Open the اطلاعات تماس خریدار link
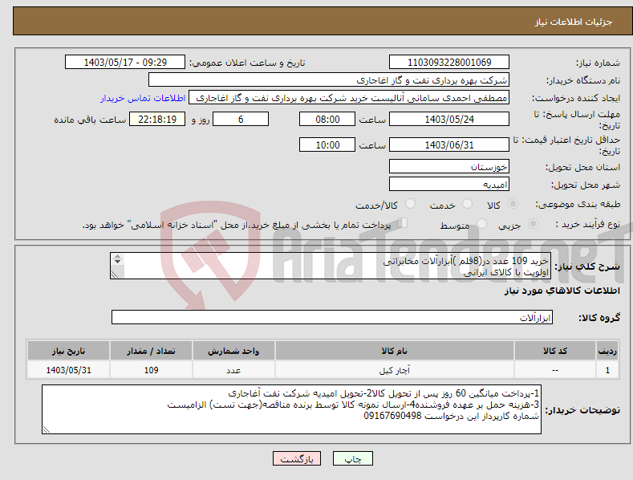The width and height of the screenshot is (633, 480). tap(143, 98)
